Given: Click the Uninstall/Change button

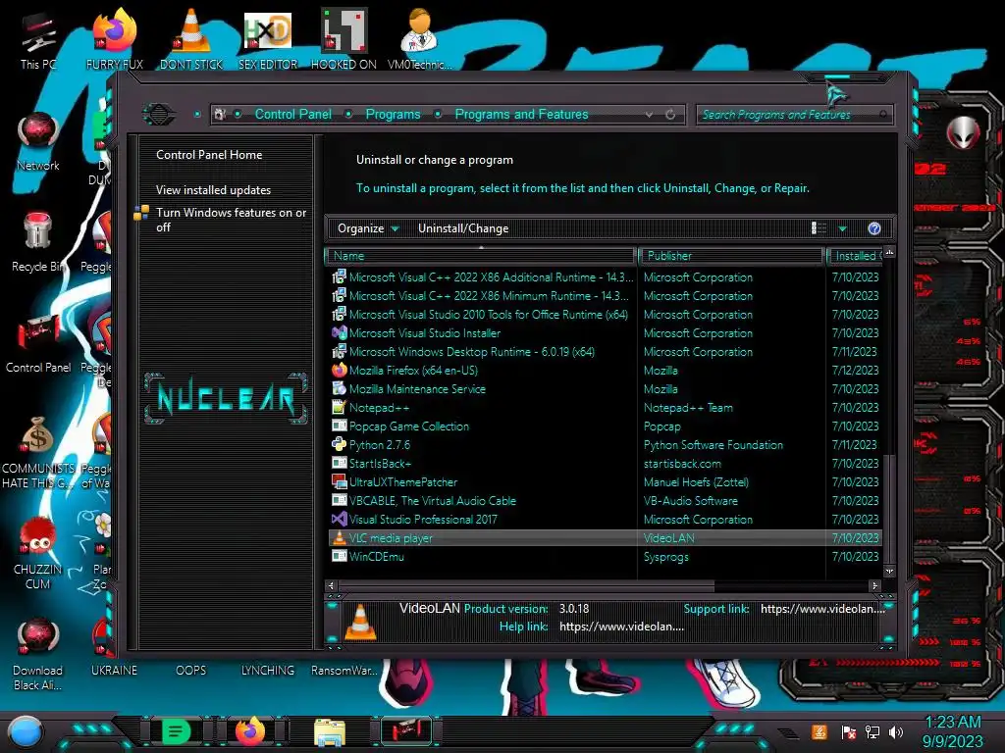Looking at the screenshot, I should coord(463,228).
